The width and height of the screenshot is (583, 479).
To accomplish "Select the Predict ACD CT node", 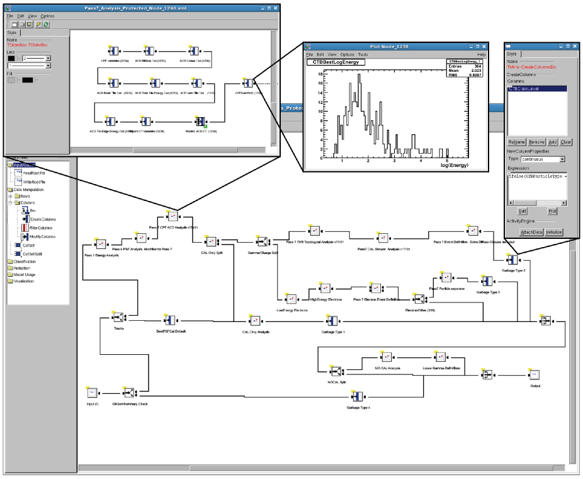I will pos(200,122).
